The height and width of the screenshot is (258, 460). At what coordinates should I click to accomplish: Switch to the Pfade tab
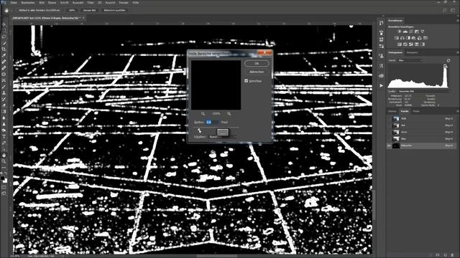point(416,111)
